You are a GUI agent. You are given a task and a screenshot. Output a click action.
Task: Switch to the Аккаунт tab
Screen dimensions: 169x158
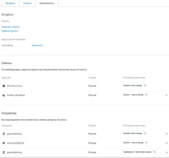(x=27, y=3)
